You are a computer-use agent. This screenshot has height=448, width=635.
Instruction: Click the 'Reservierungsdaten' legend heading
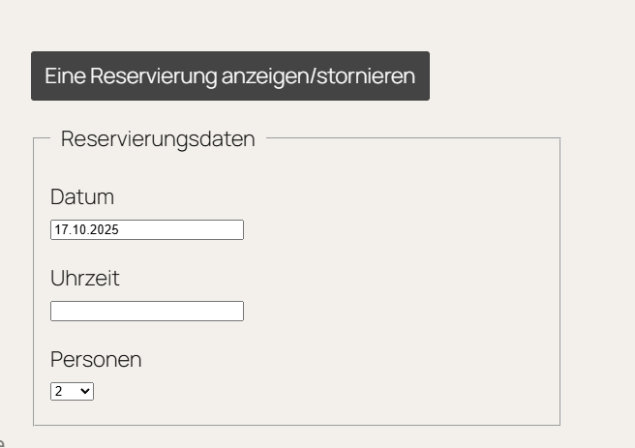coord(158,139)
